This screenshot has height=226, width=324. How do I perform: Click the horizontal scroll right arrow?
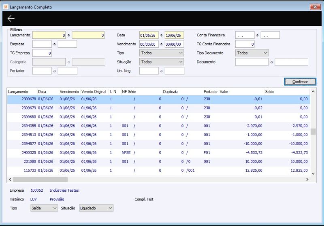[307, 180]
